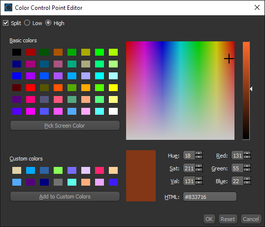Select the High radio button
Viewport: 265px width, 227px height.
48,23
